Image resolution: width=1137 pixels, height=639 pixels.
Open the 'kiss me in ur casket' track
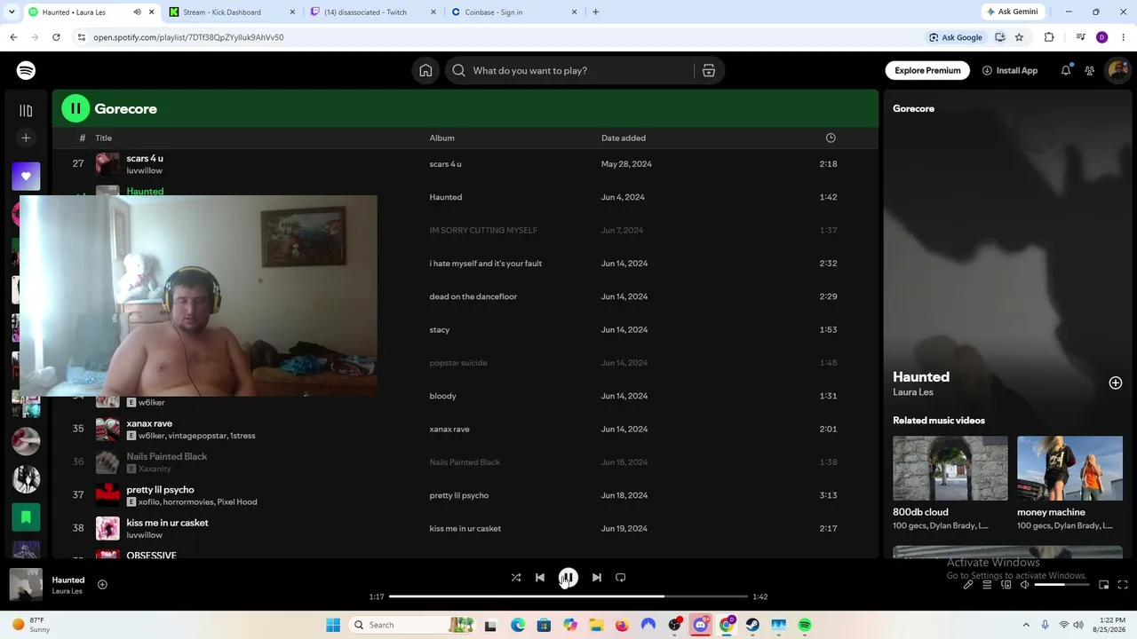click(x=167, y=523)
